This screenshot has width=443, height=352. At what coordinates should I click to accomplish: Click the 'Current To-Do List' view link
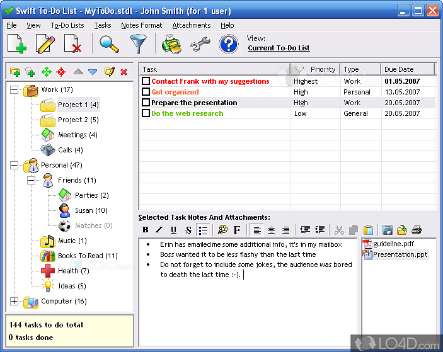click(x=279, y=48)
